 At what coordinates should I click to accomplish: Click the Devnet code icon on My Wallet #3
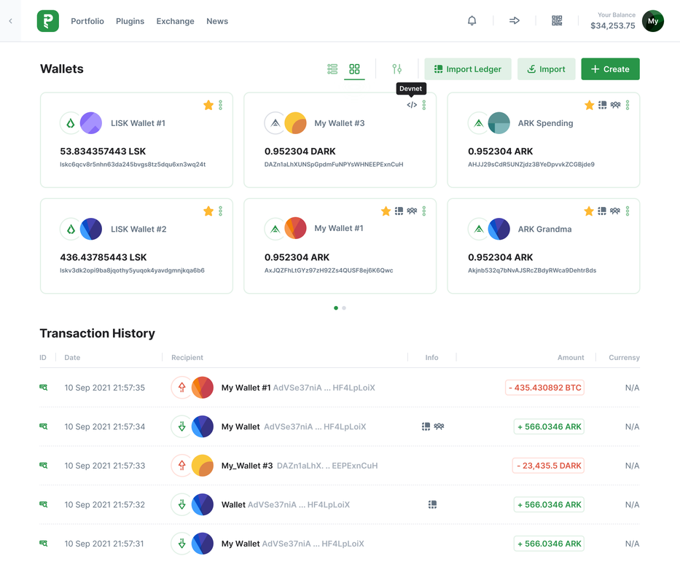point(412,105)
